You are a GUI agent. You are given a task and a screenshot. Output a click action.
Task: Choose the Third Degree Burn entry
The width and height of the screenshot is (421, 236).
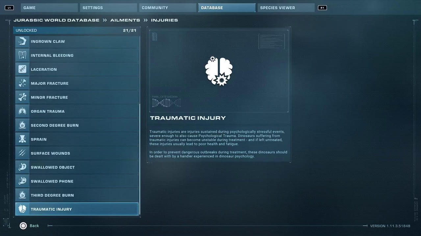(x=77, y=195)
